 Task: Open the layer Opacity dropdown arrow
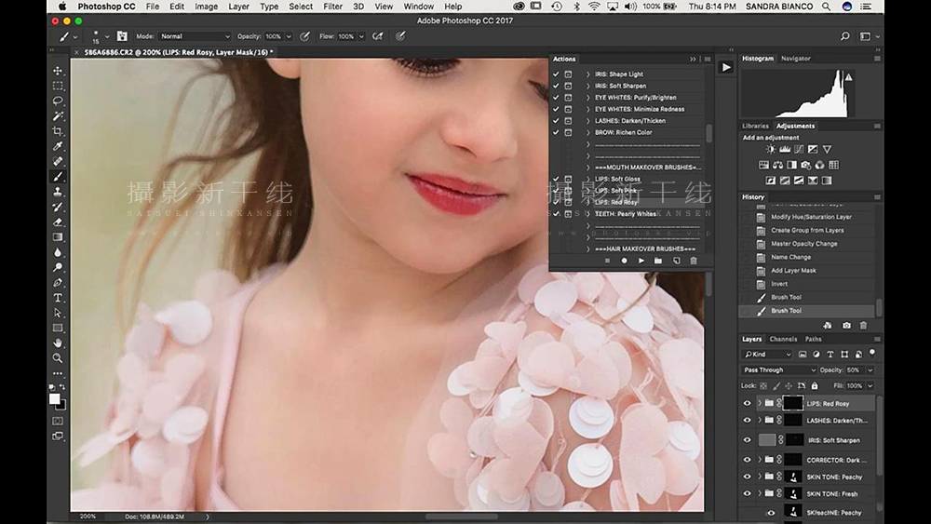point(870,369)
